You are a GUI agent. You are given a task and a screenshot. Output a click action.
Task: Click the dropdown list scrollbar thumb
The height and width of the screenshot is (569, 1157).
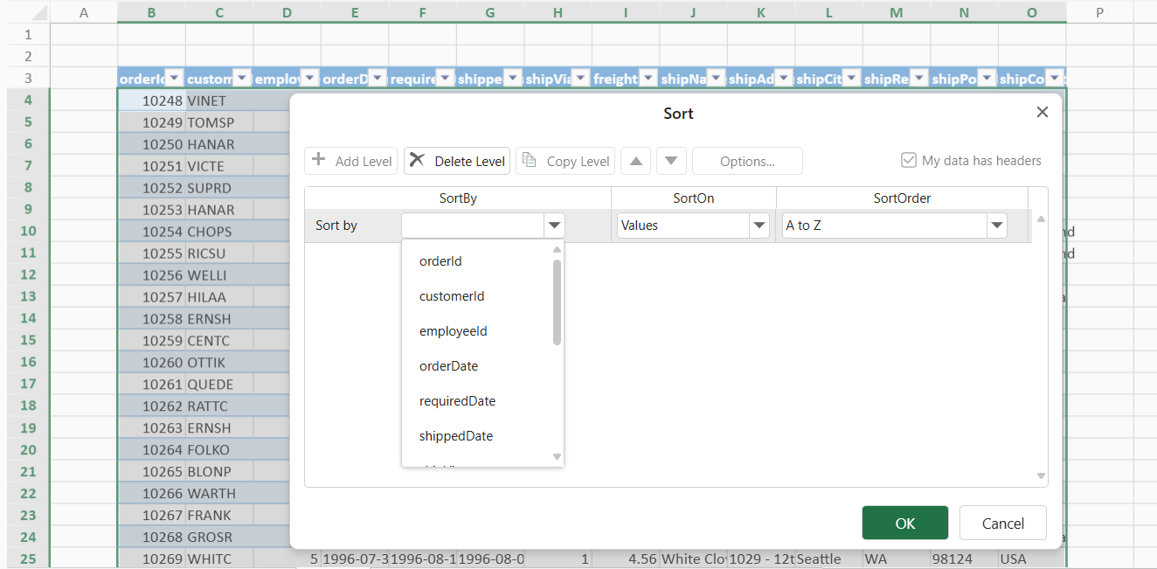(x=558, y=302)
